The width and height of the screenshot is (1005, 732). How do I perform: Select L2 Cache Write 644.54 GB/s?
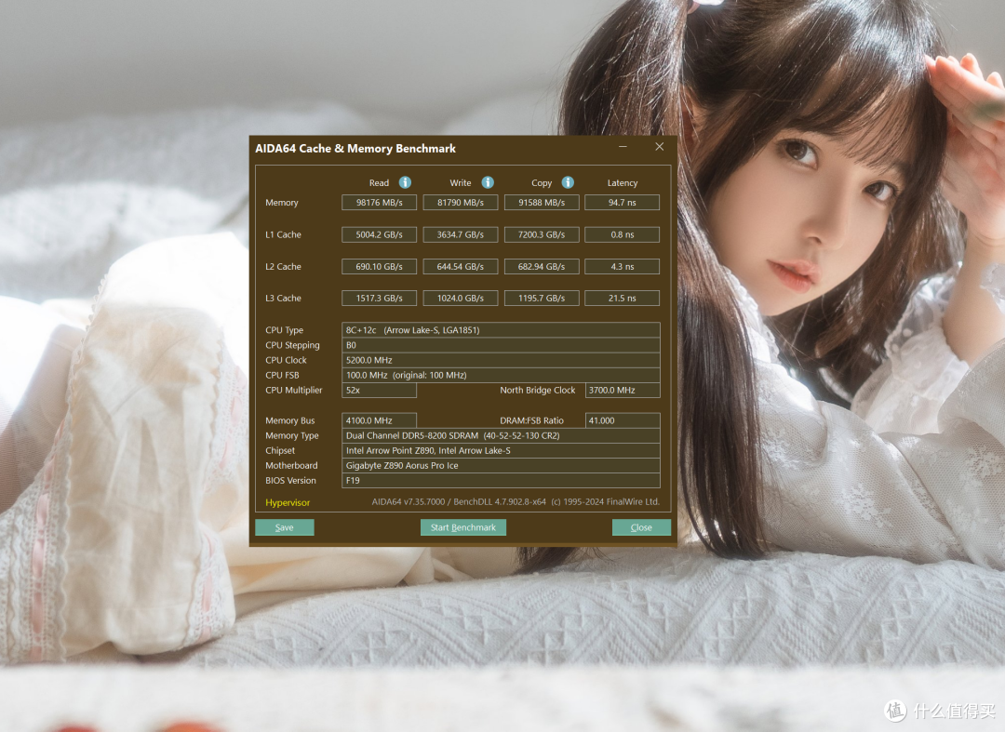461,266
